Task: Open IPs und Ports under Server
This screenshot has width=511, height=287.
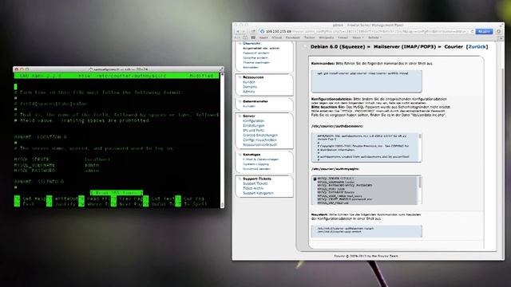Action: coord(254,130)
